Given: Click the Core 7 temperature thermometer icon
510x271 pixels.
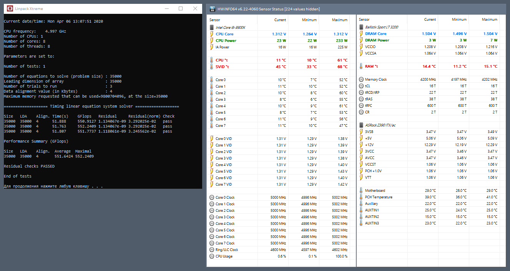Looking at the screenshot, I should coord(211,125).
